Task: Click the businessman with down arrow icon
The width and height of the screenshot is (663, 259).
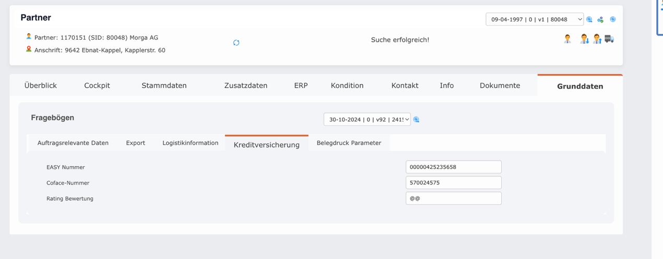Action: 584,39
